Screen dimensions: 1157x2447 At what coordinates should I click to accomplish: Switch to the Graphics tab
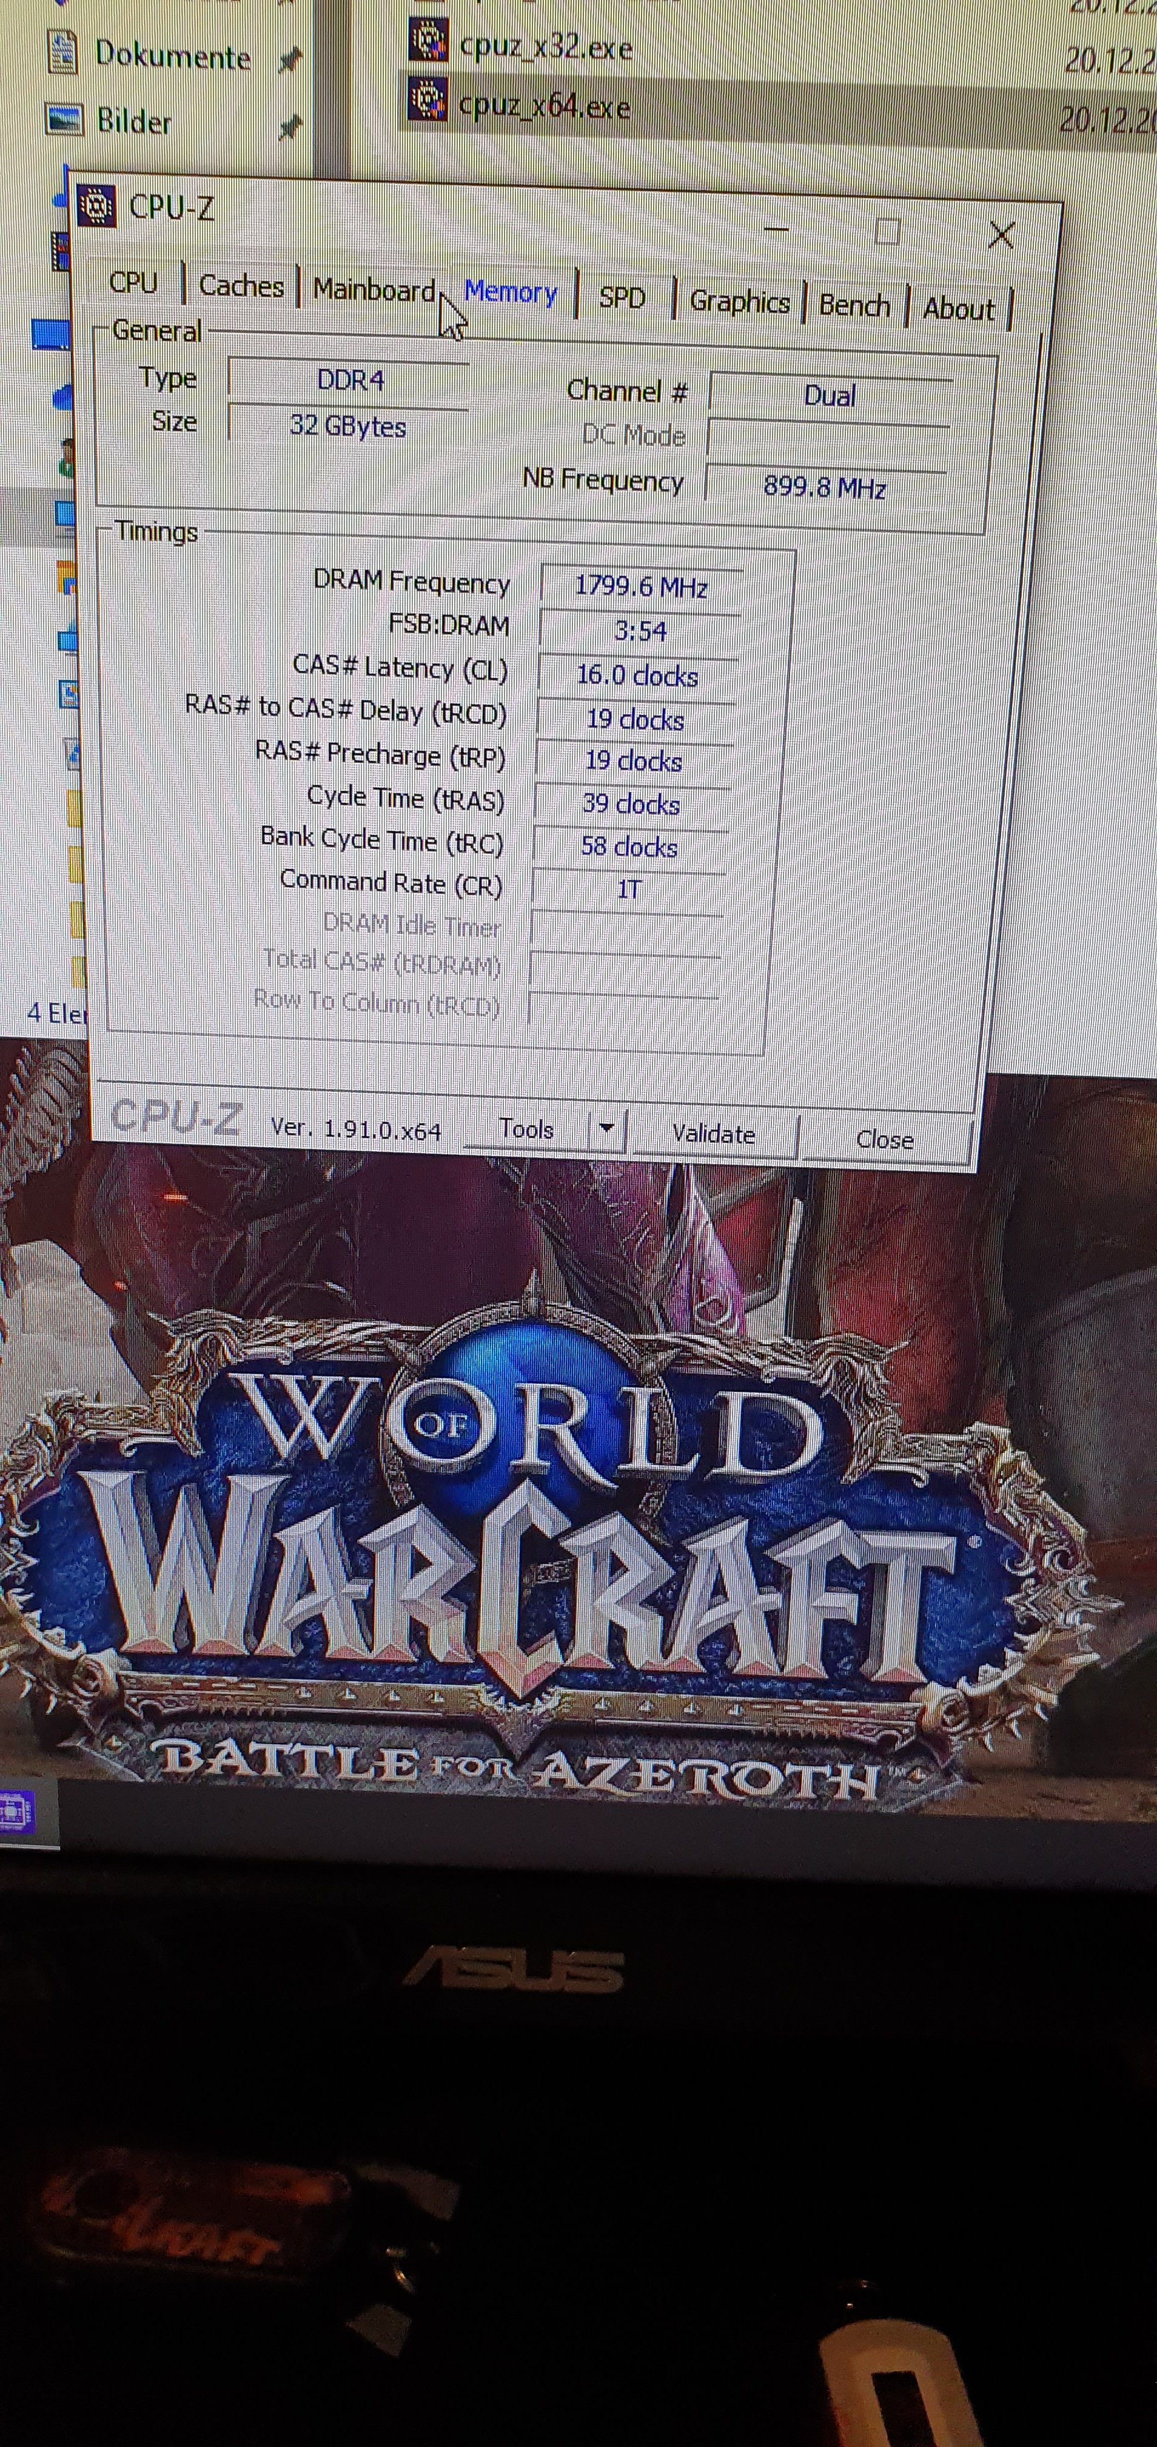[739, 301]
